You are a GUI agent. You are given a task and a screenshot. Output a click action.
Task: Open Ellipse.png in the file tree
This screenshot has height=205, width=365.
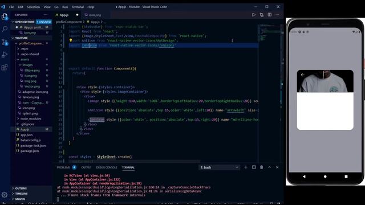pyautogui.click(x=32, y=70)
